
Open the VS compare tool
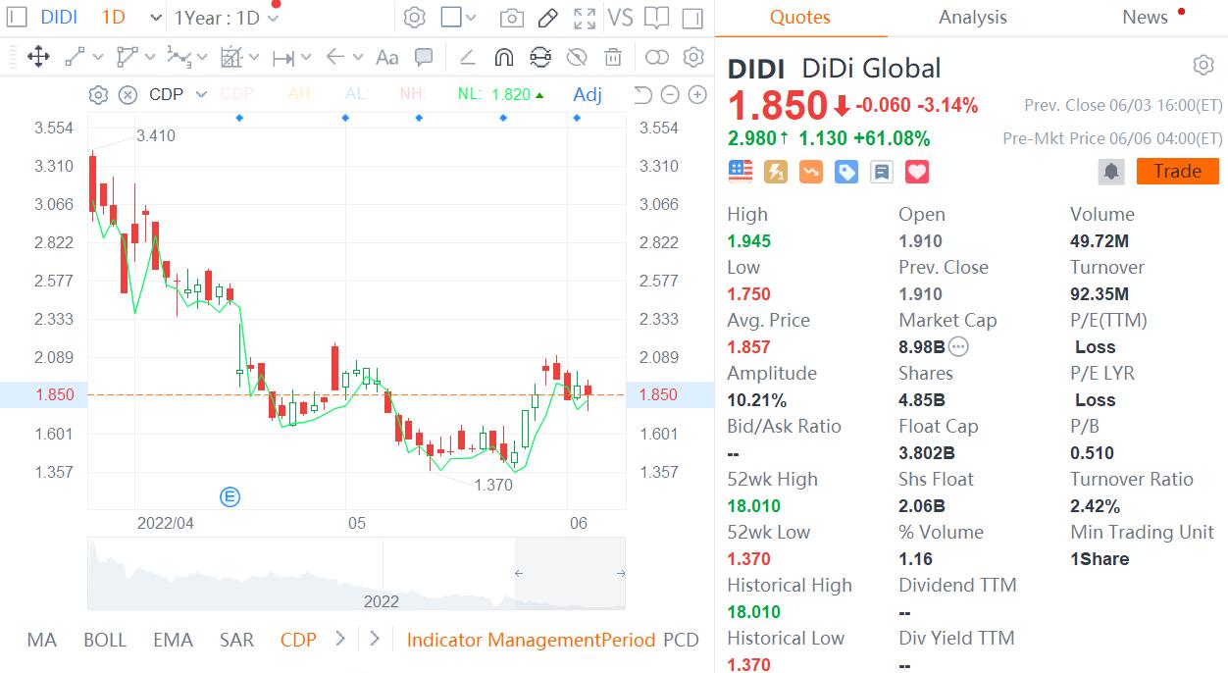(x=620, y=18)
